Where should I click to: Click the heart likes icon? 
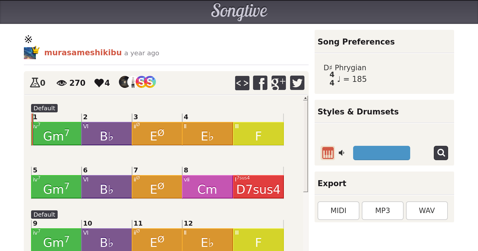coord(99,83)
